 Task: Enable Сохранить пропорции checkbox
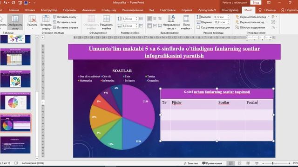[x=198, y=27]
